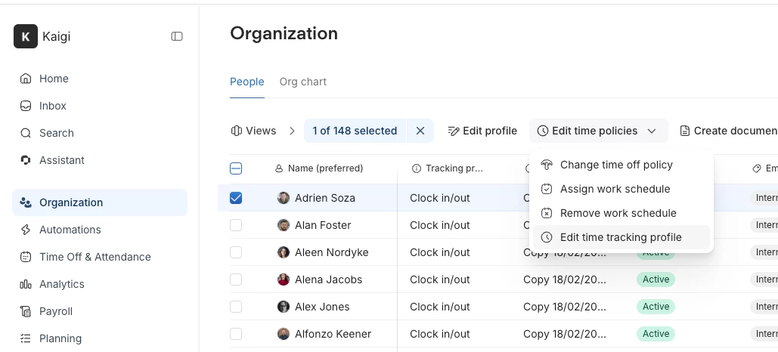This screenshot has width=778, height=352.
Task: Go to Automations in sidebar
Action: click(70, 230)
